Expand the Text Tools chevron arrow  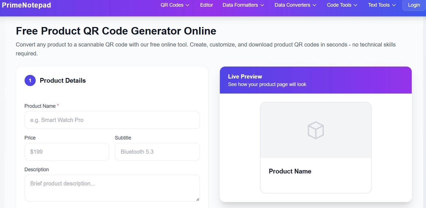pyautogui.click(x=394, y=5)
